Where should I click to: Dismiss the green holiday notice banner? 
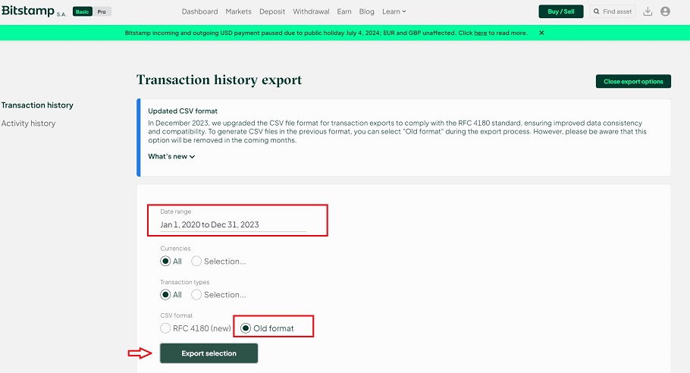click(x=541, y=33)
